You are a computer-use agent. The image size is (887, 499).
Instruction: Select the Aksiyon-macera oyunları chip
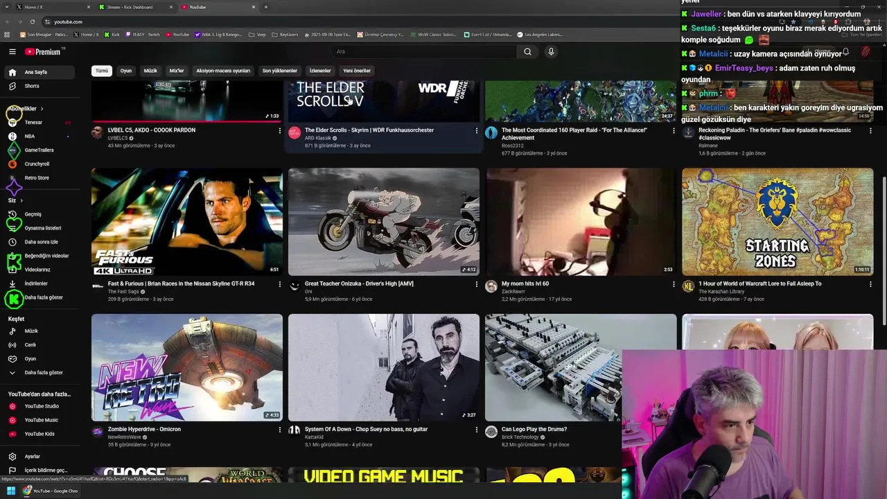(223, 71)
